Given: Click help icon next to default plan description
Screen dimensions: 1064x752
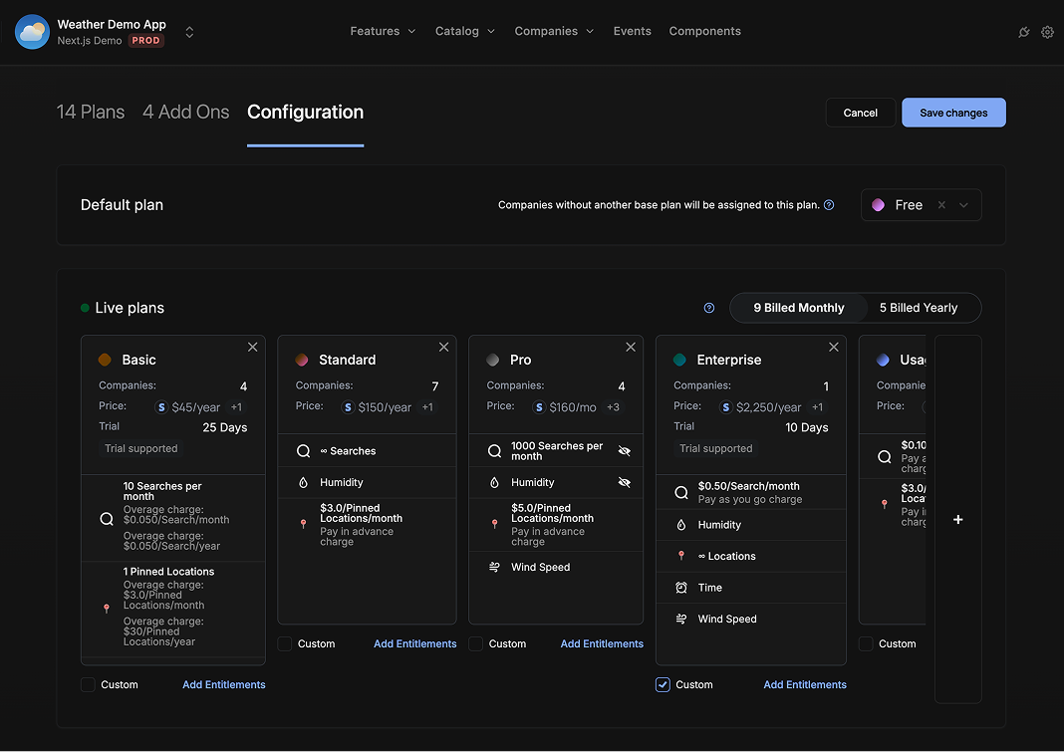Looking at the screenshot, I should (x=829, y=205).
